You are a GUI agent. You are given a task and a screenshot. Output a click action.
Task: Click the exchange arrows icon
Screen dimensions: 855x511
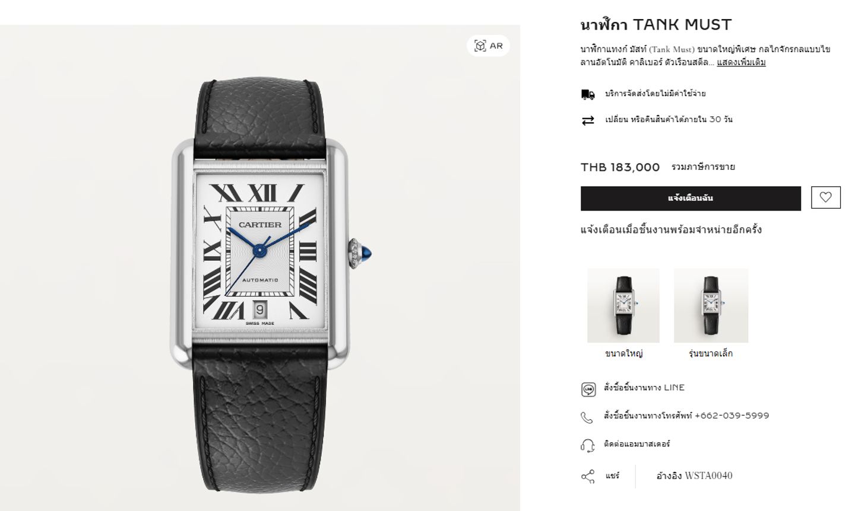tap(588, 120)
